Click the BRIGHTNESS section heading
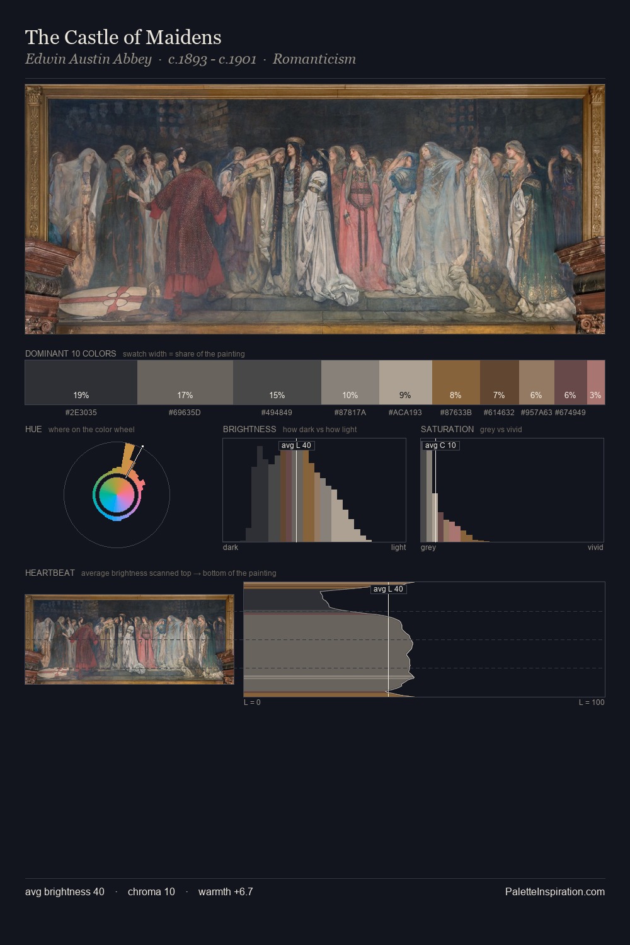 [x=249, y=429]
